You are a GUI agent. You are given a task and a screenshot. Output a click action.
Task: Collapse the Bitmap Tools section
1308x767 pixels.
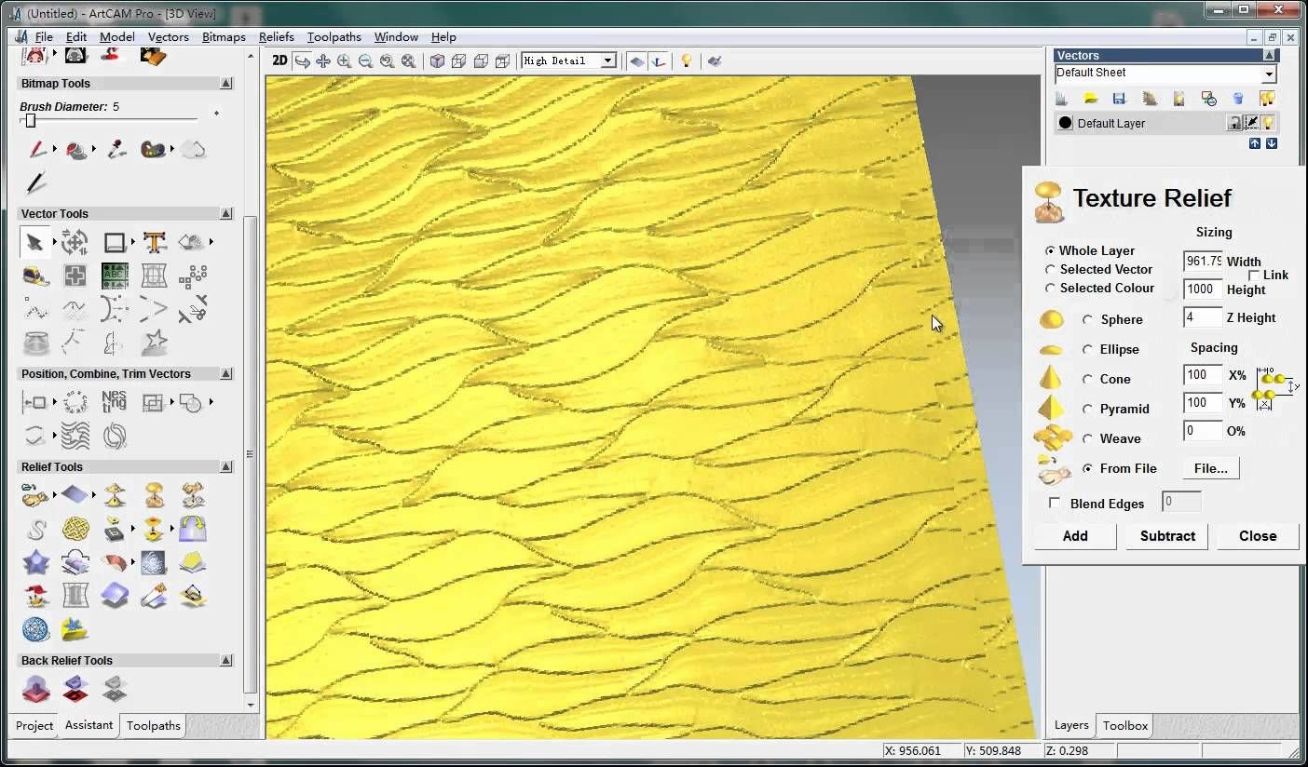coord(226,83)
